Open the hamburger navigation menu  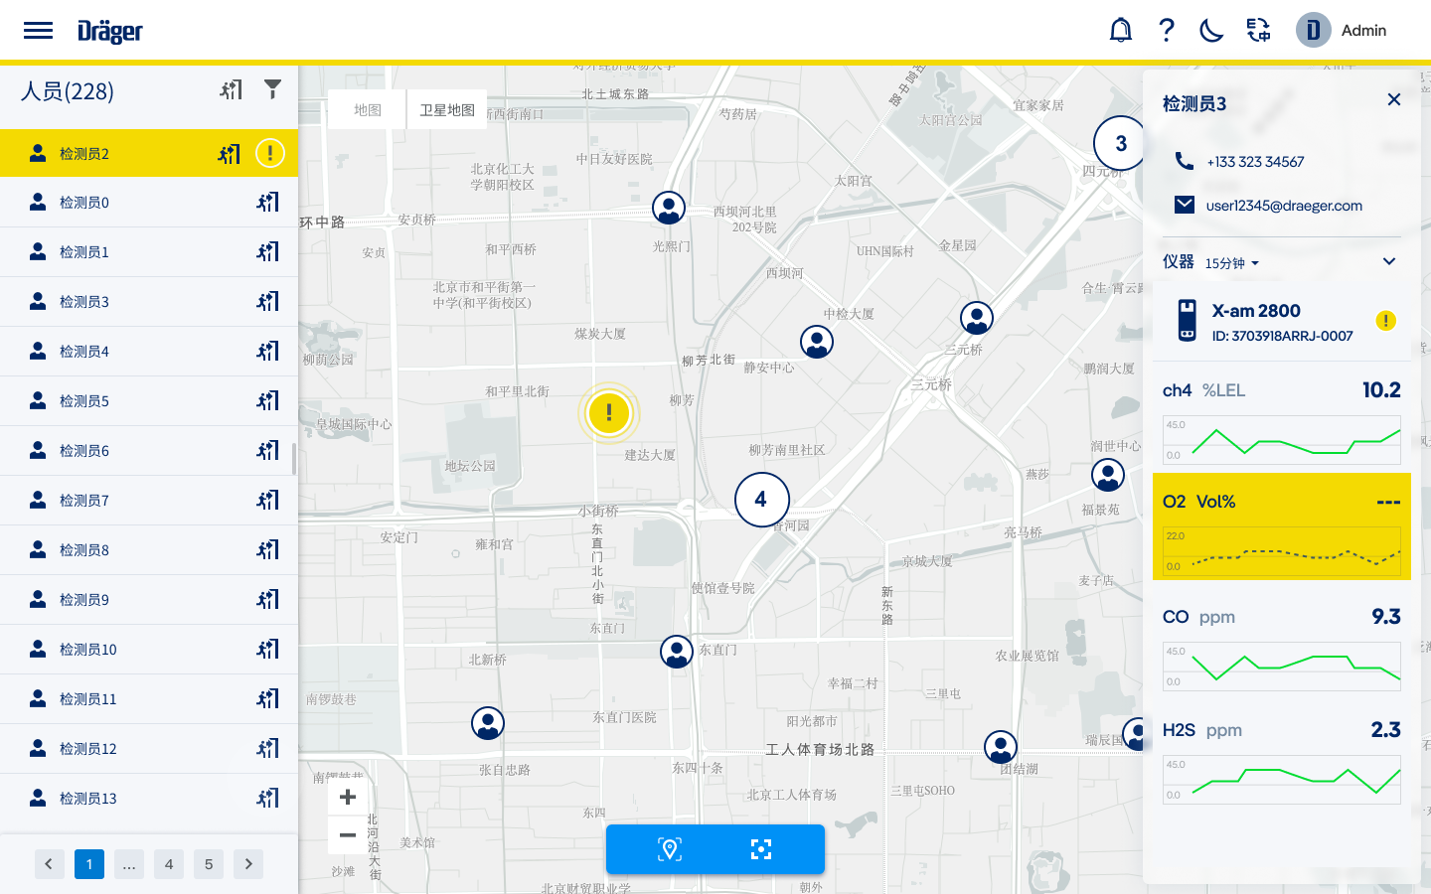click(38, 31)
